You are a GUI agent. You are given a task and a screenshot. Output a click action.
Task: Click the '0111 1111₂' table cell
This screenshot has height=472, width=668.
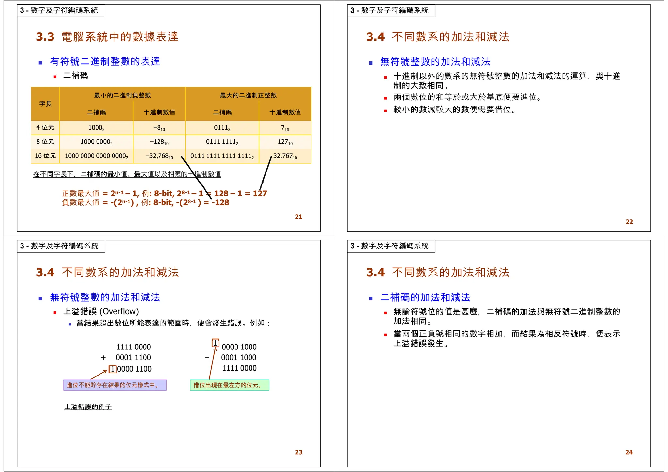pyautogui.click(x=222, y=142)
